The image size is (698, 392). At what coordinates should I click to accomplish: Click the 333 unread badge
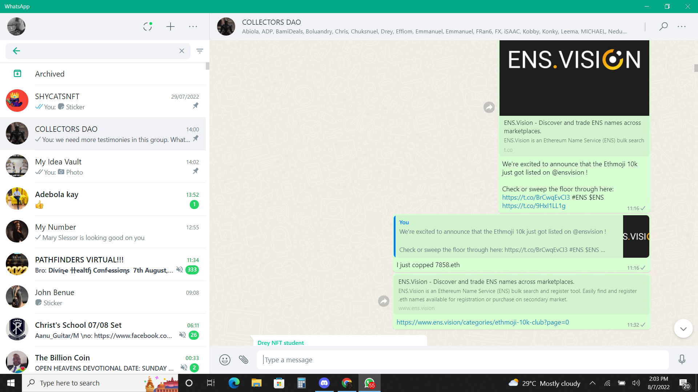pyautogui.click(x=192, y=270)
